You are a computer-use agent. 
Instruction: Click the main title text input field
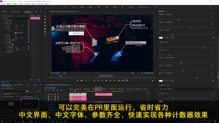click(x=186, y=89)
